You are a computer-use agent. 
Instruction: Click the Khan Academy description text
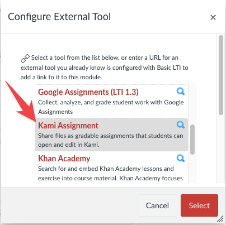pos(110,174)
